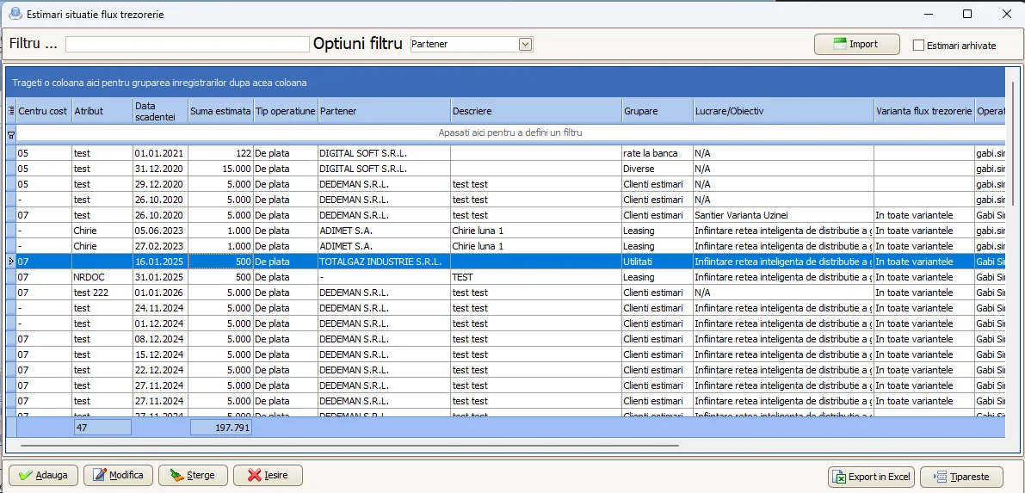This screenshot has height=493, width=1025.
Task: Sort by Varianta flux trezorerie header
Action: pyautogui.click(x=923, y=111)
